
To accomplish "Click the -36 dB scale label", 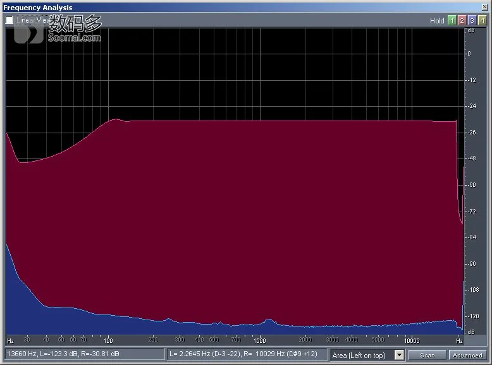I will click(472, 133).
